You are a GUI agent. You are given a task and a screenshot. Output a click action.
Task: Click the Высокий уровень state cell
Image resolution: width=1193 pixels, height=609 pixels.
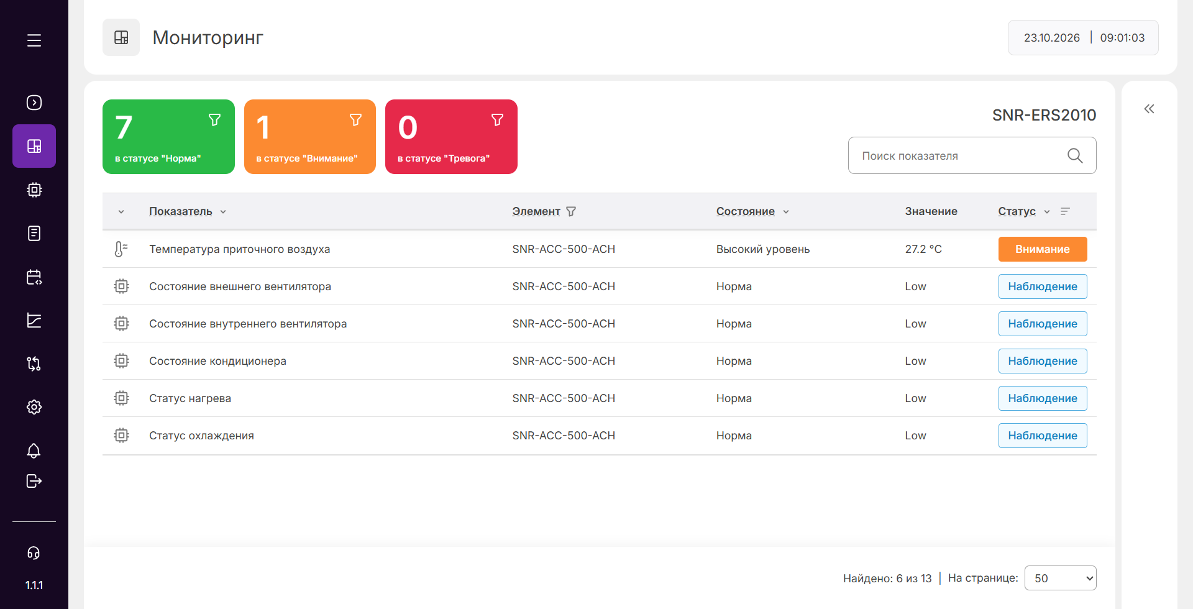pyautogui.click(x=763, y=249)
